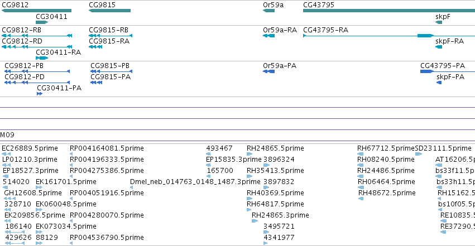Click the M09 track label
The image size is (475, 246).
[7, 135]
